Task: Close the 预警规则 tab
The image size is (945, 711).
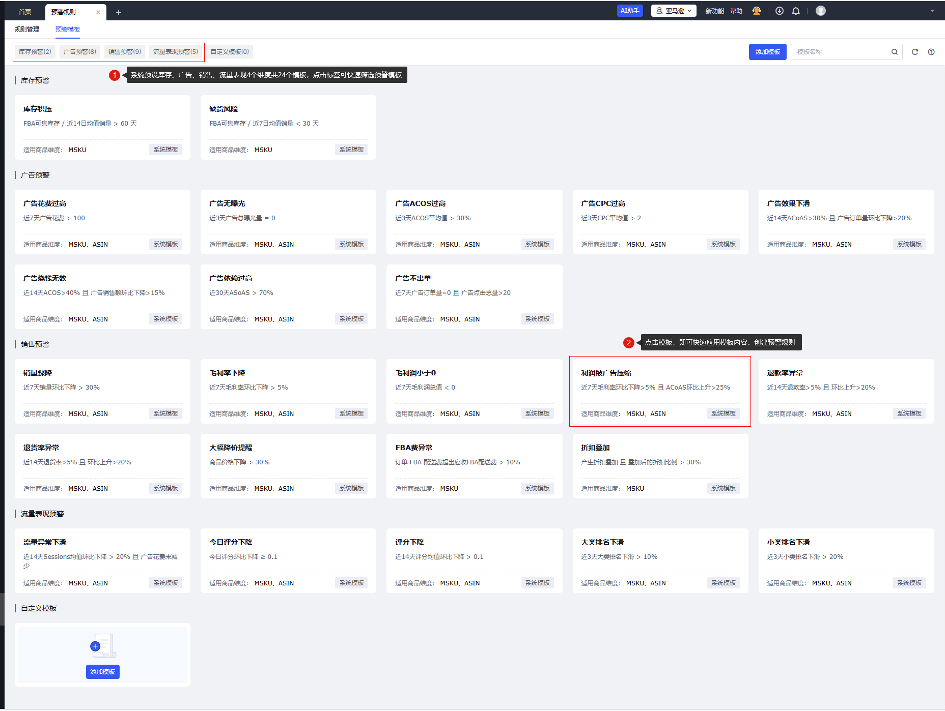Action: click(x=98, y=12)
